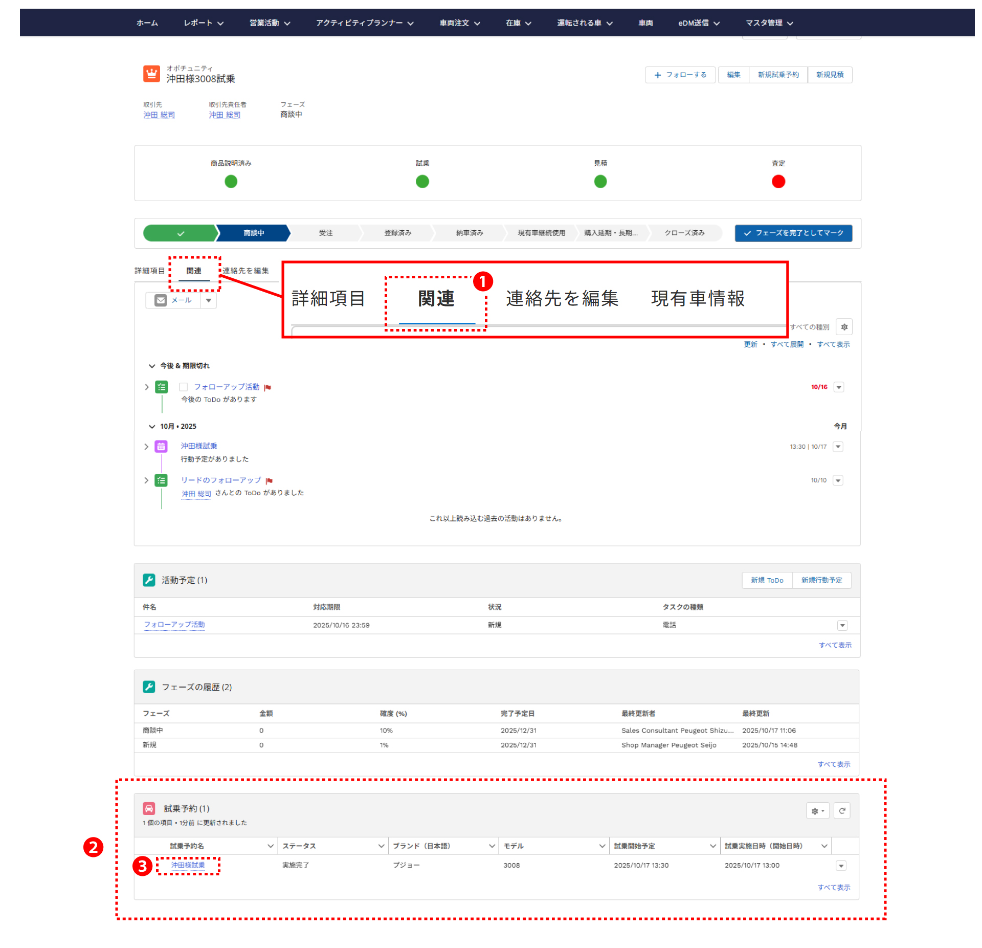
Task: Open the 試乗予約 list gear menu
Action: click(817, 811)
